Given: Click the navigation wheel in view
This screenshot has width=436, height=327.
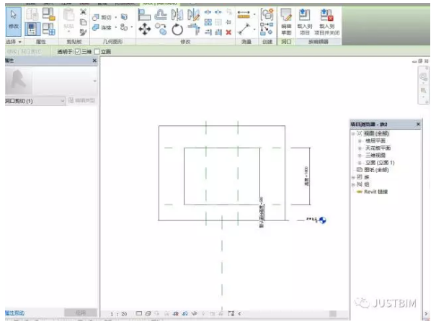Looking at the screenshot, I should (x=424, y=77).
